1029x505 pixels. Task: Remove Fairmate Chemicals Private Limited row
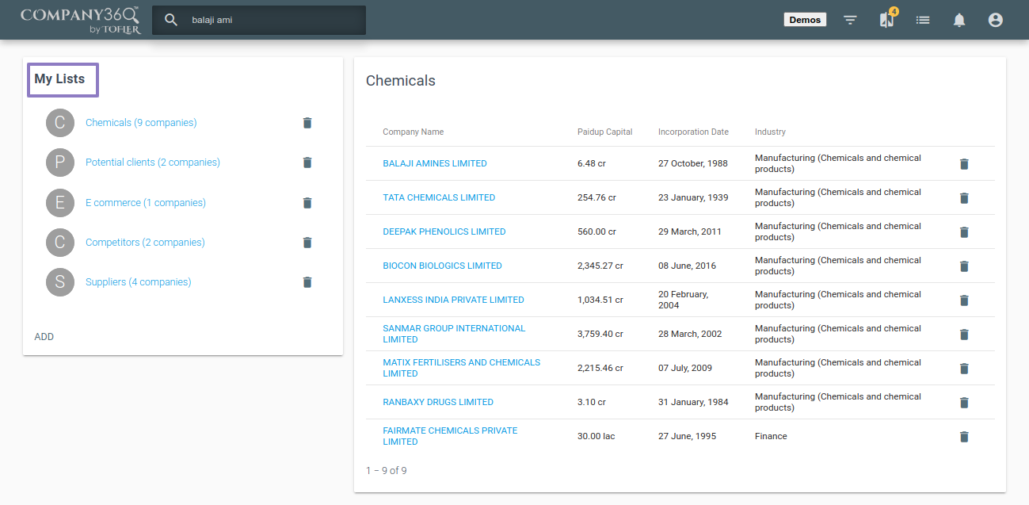click(x=964, y=437)
